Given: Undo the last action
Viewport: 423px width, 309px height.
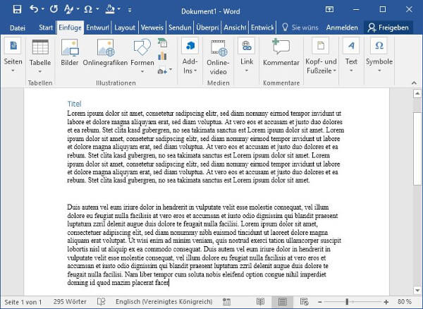Looking at the screenshot, I should (34, 9).
